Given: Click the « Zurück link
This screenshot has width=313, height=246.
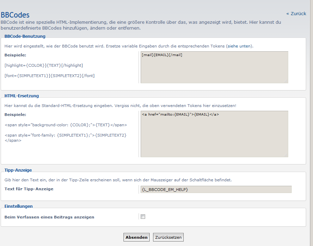Looking at the screenshot, I should [296, 14].
